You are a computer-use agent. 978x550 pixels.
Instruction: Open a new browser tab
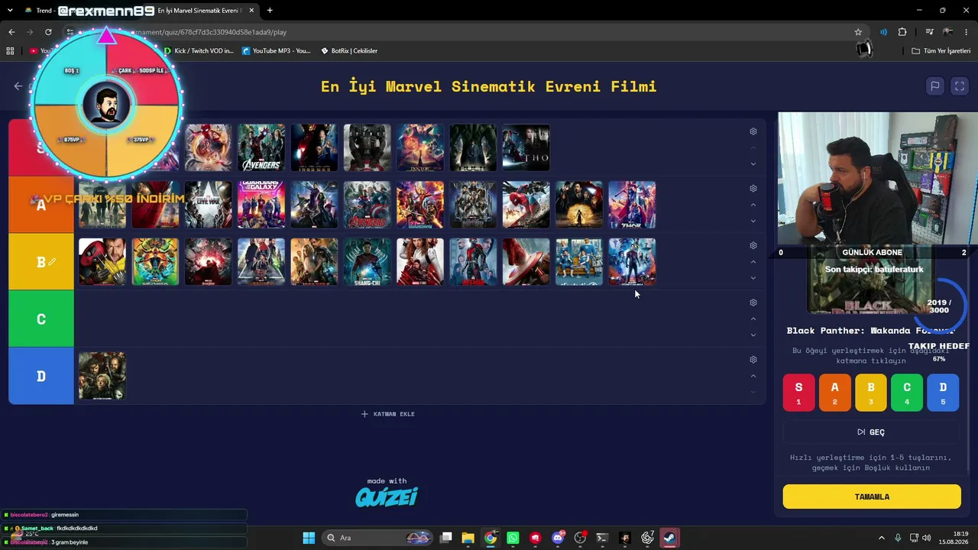click(x=270, y=11)
